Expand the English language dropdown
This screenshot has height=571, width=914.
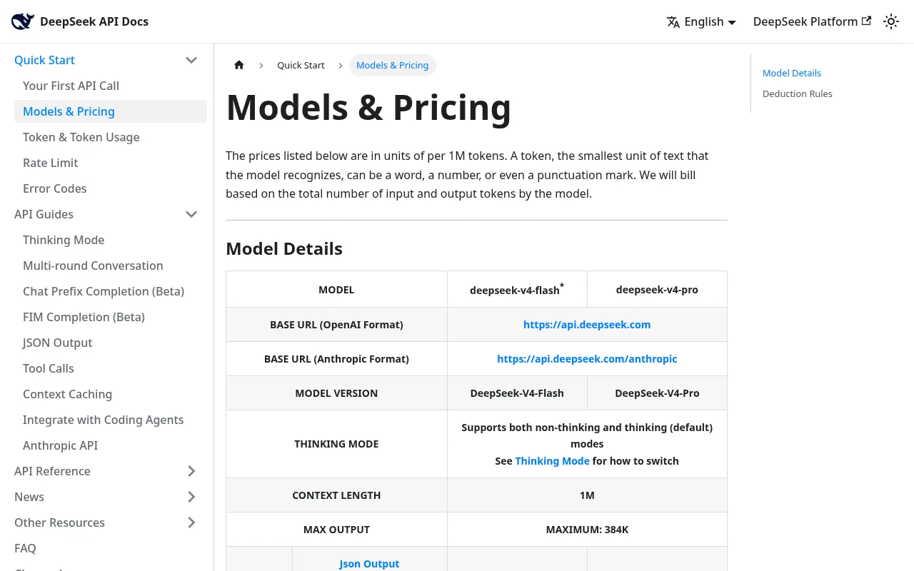click(703, 21)
